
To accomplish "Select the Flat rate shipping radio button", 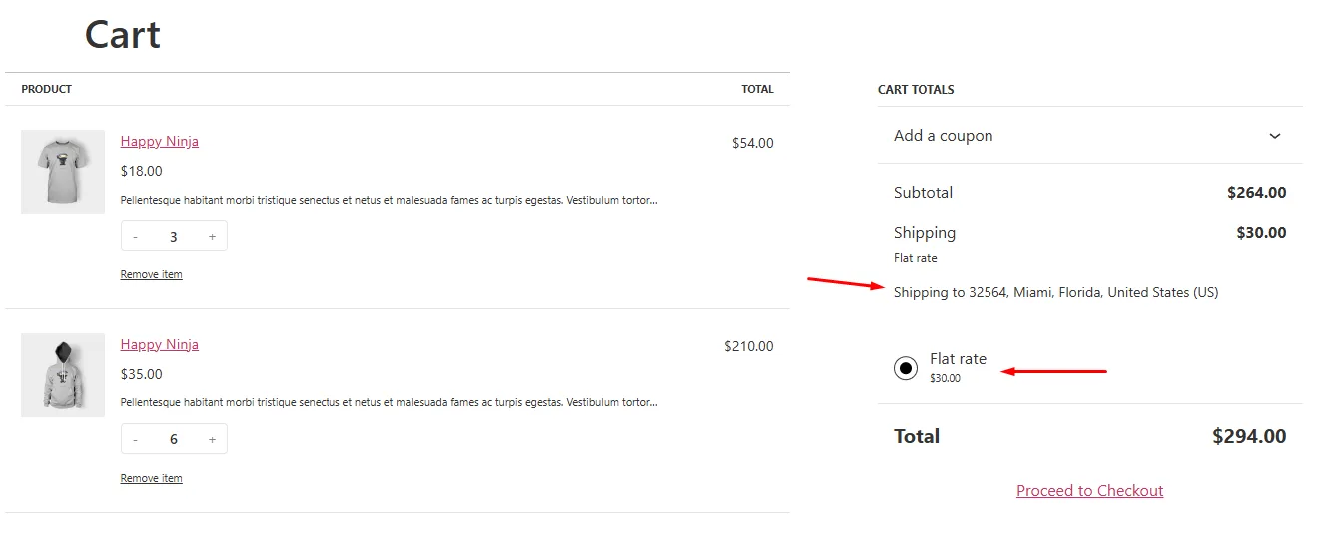I will (906, 368).
